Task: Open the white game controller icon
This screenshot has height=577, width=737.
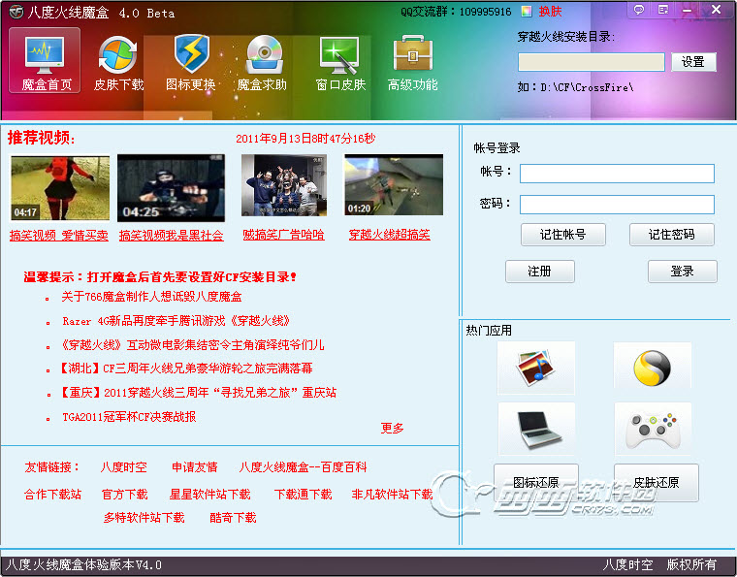Action: pos(653,429)
